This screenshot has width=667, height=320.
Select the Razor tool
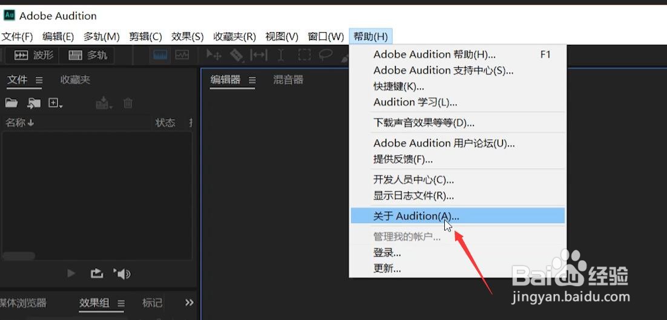tap(236, 55)
